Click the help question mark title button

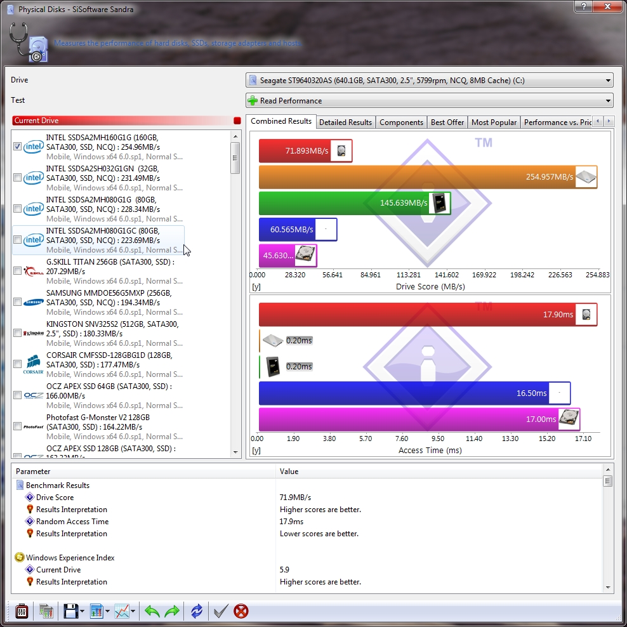583,6
